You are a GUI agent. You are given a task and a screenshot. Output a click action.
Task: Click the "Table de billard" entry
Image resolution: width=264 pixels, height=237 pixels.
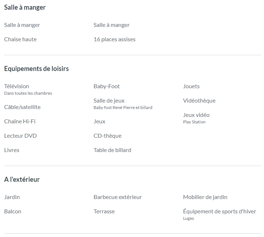tap(112, 150)
